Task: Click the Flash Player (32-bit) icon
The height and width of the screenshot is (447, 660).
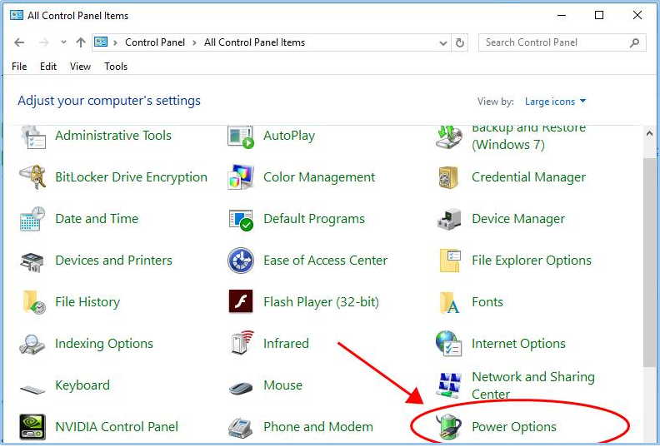Action: tap(241, 301)
